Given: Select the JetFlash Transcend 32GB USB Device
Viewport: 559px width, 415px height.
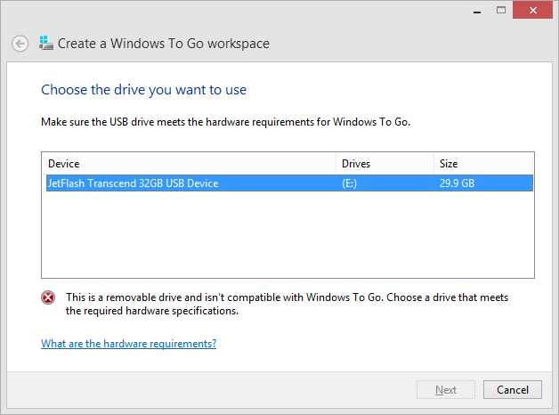Looking at the screenshot, I should click(x=134, y=183).
